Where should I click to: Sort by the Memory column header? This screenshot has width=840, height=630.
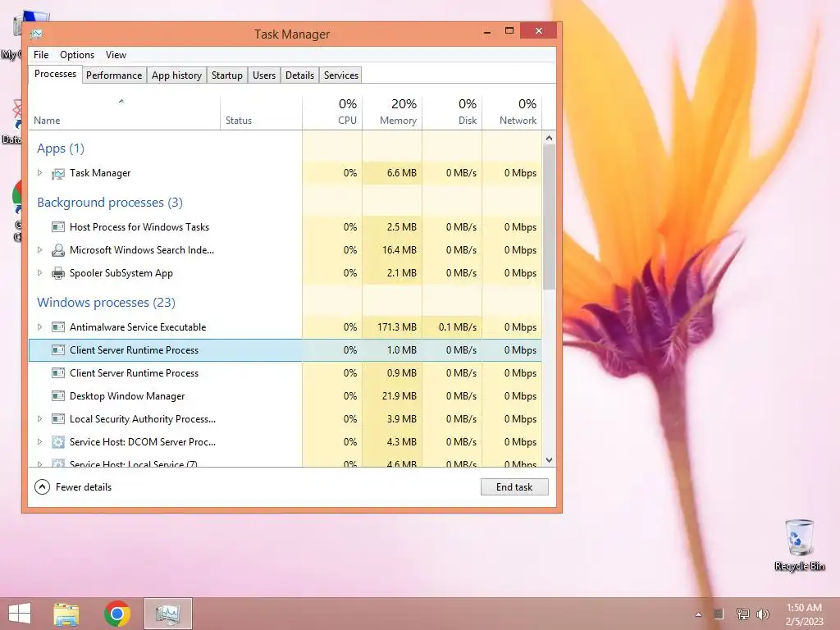tap(392, 112)
